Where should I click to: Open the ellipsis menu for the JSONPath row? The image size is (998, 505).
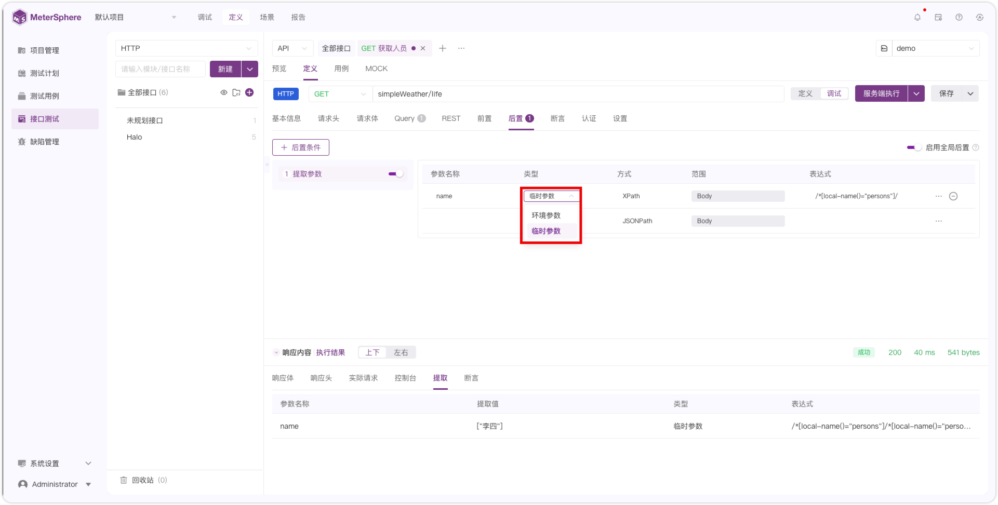(939, 221)
